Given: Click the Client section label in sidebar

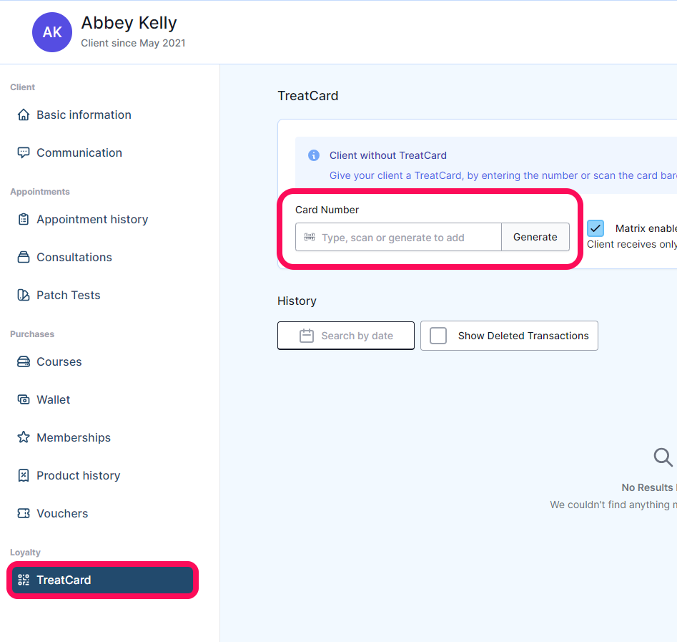Looking at the screenshot, I should pos(22,87).
